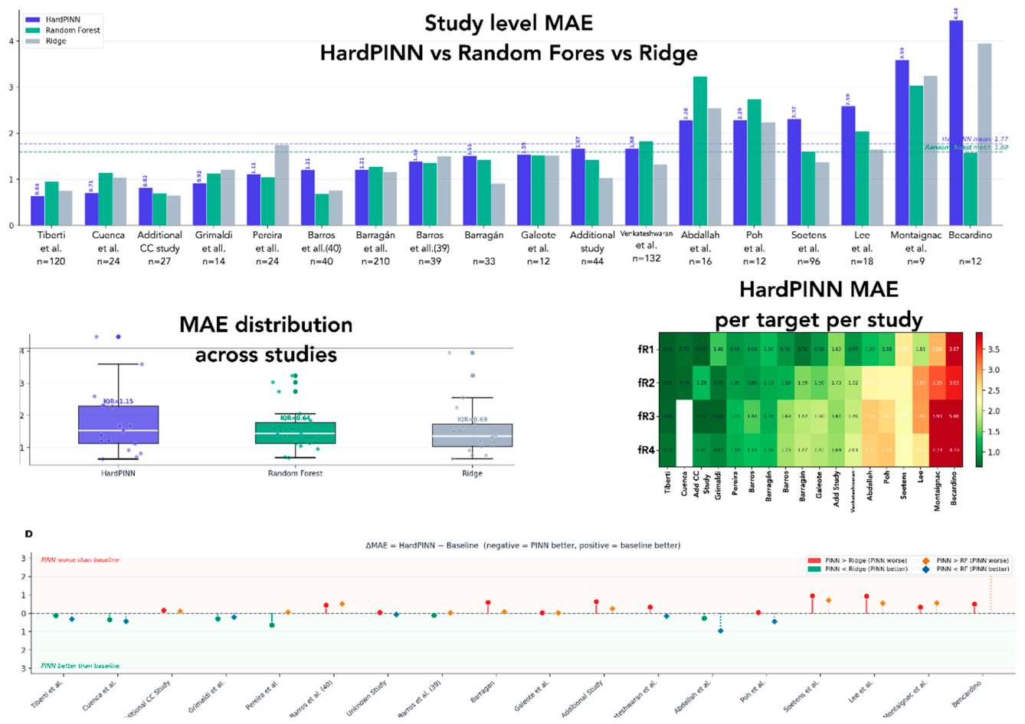This screenshot has height=724, width=1025.
Task: Click the green Random Forest legend swatch
Action: (33, 31)
